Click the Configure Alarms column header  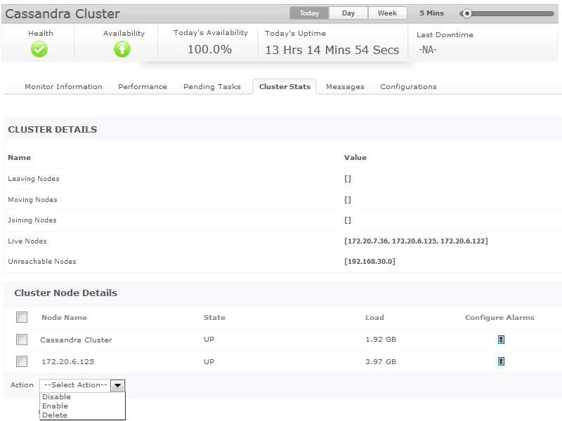499,318
